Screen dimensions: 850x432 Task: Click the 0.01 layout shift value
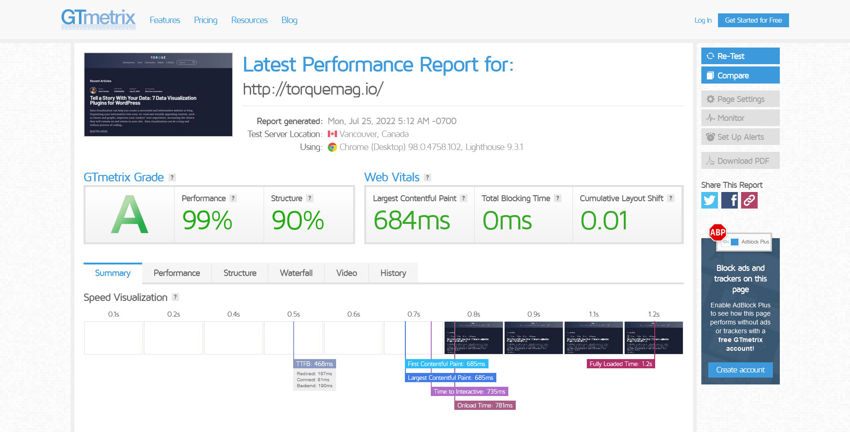tap(604, 220)
